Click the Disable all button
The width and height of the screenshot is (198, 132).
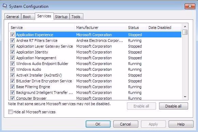pyautogui.click(x=173, y=106)
